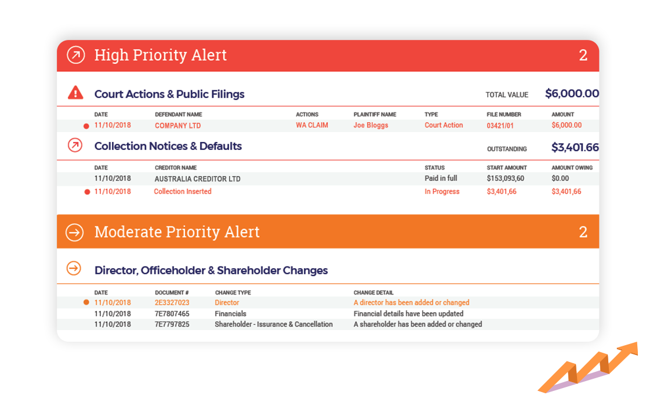
Task: Collapse the Moderate Priority Alert header
Action: [x=328, y=232]
